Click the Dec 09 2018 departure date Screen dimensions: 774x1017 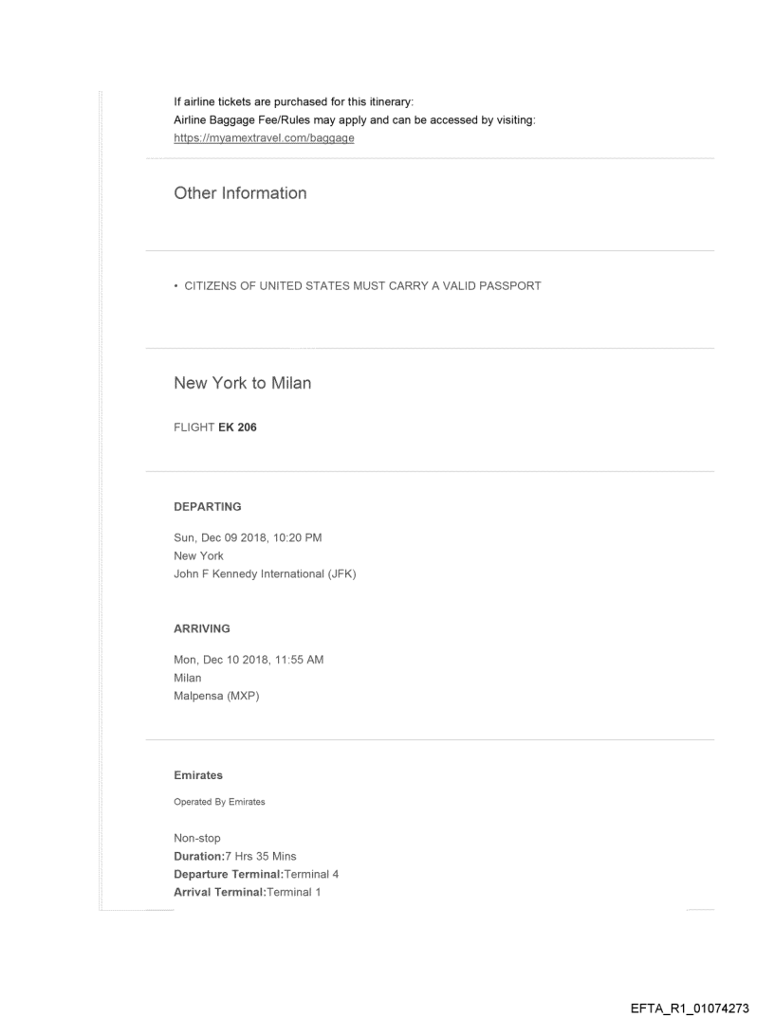250,539
